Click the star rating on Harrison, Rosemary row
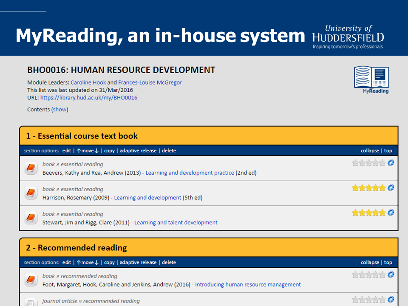This screenshot has height=306, width=408. click(368, 188)
